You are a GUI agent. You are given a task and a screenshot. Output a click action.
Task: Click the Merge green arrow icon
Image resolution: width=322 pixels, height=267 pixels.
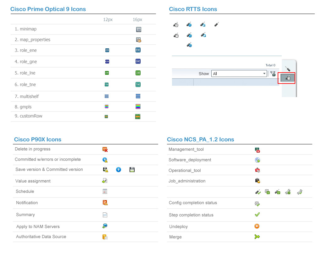pos(257,237)
